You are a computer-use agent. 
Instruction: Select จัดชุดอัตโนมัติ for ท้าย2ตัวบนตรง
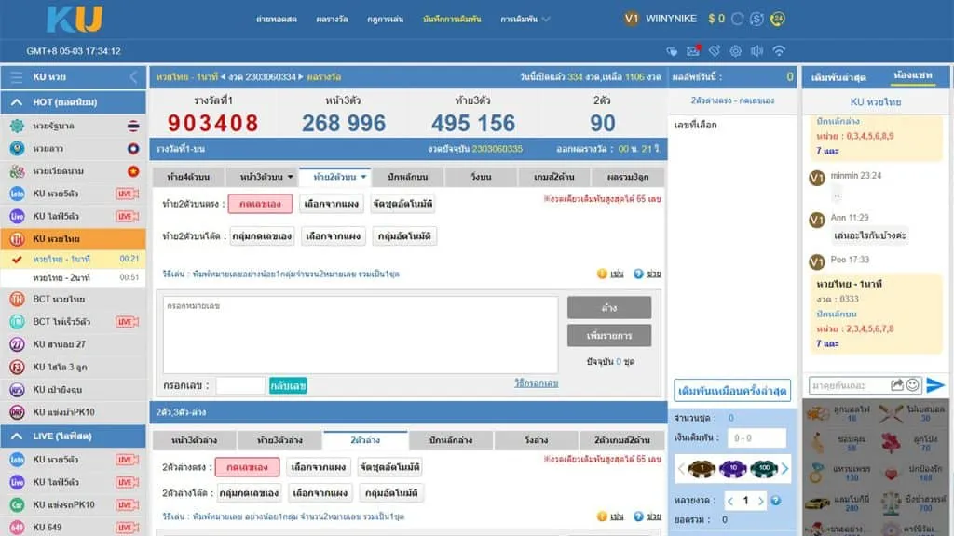pyautogui.click(x=402, y=204)
